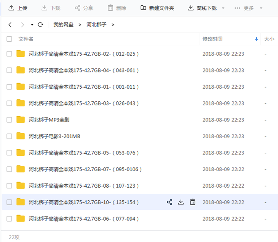The image size is (278, 242).
Task: Click folder icon of 河北梆子MP3全剧
Action: (20, 119)
